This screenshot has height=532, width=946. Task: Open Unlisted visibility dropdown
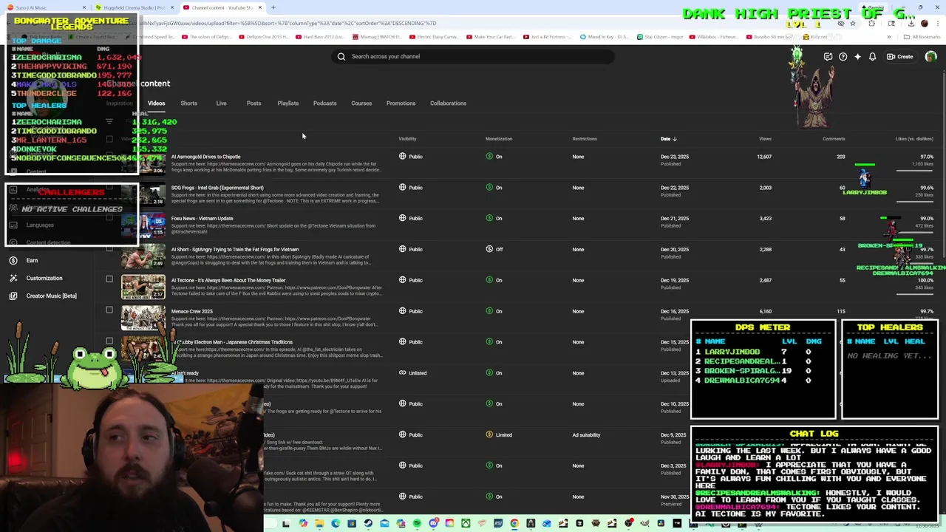click(413, 373)
